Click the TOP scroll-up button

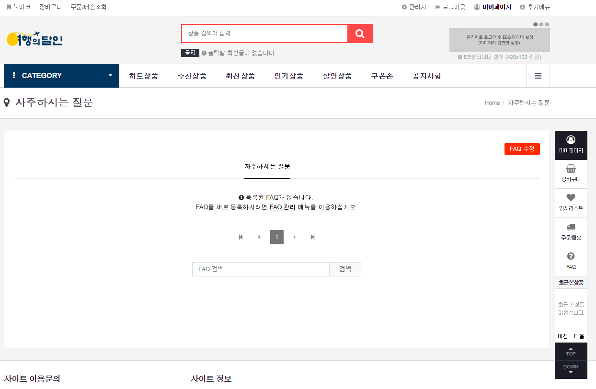571,352
